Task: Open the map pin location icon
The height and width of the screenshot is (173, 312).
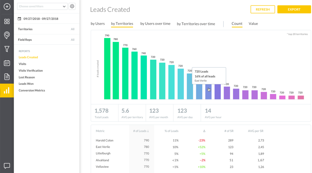Action: (x=7, y=35)
